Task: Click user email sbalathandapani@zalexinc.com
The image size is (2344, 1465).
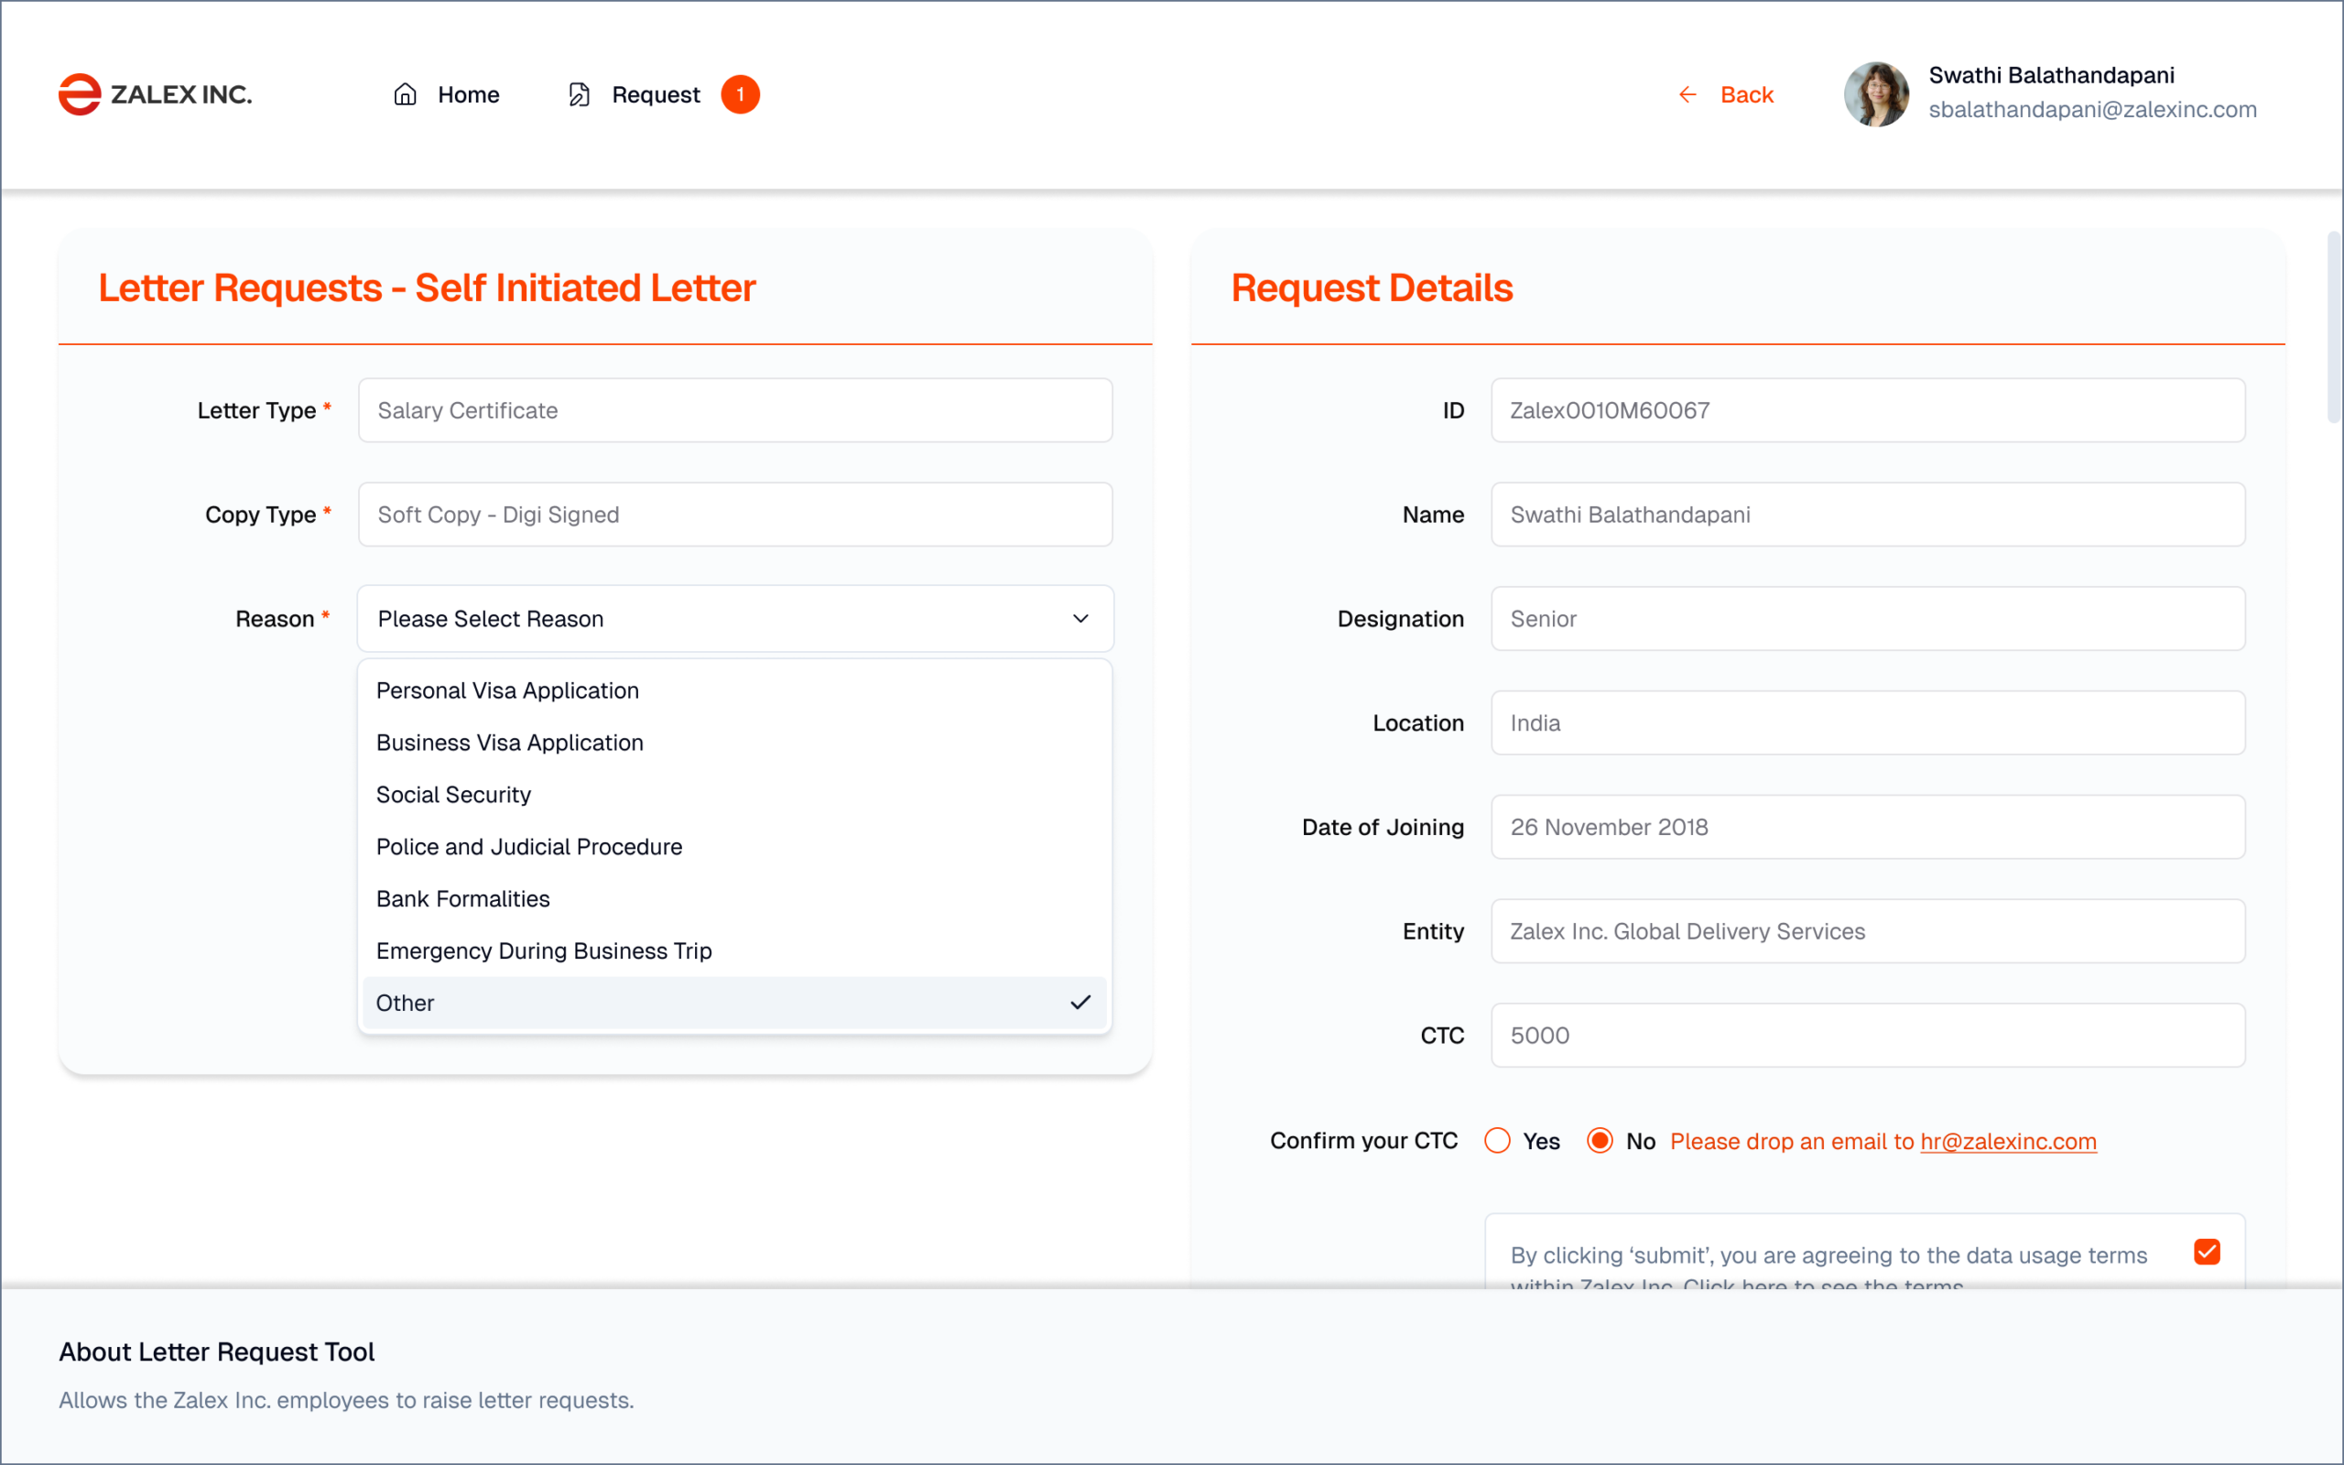Action: (x=2092, y=110)
